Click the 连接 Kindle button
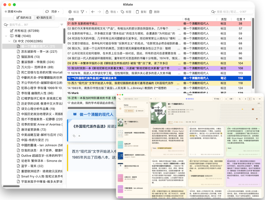 click(x=13, y=11)
